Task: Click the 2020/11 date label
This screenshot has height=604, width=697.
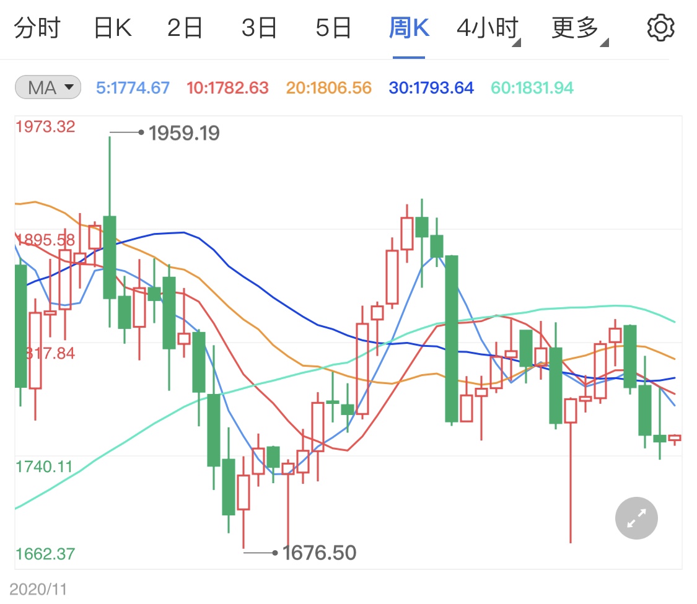Action: (38, 589)
